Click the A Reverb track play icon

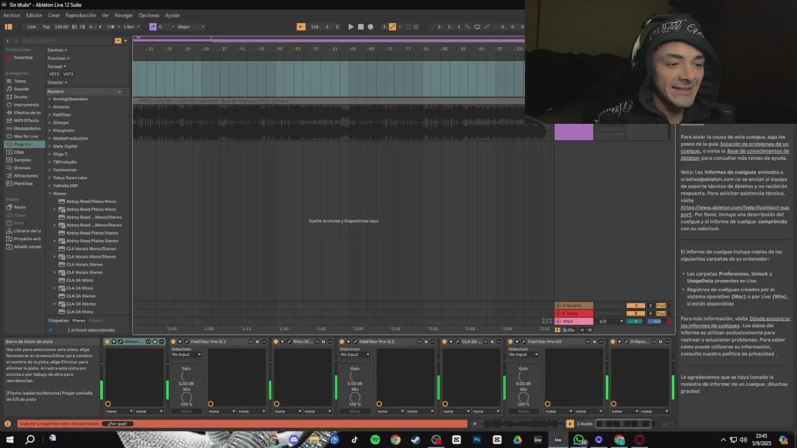pyautogui.click(x=558, y=306)
